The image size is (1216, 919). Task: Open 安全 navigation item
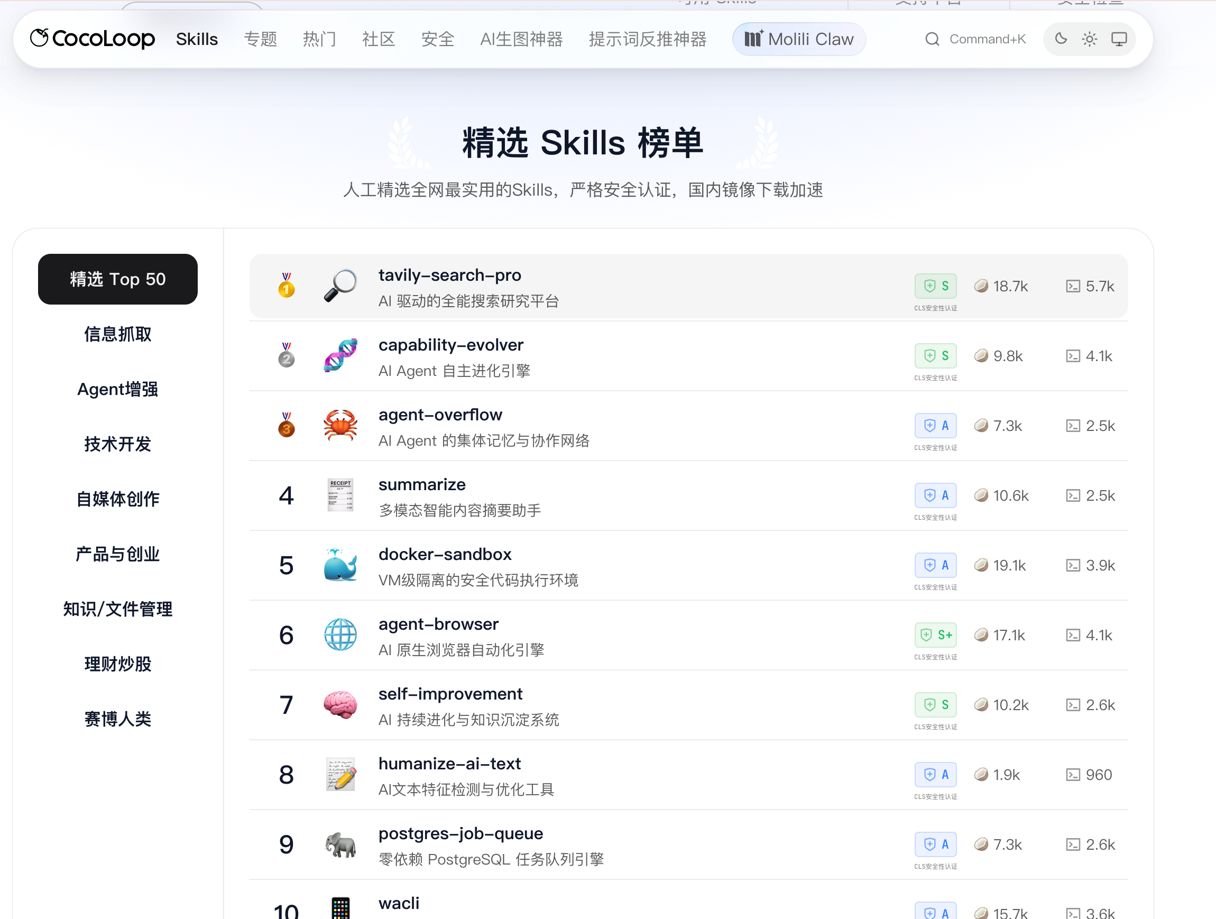438,39
